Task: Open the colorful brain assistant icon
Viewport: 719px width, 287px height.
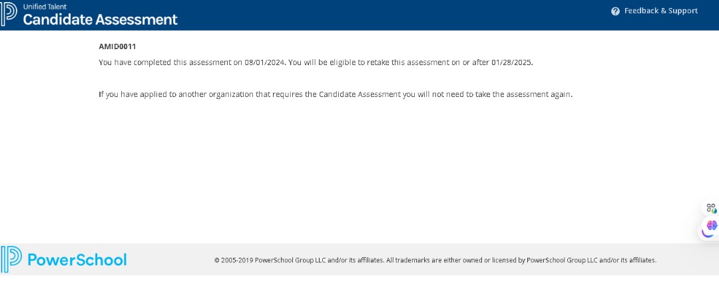Action: pyautogui.click(x=712, y=226)
